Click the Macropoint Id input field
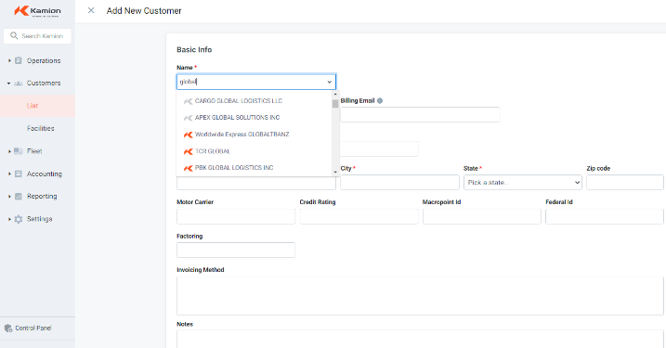Viewport: 666px width, 348px height. point(482,216)
